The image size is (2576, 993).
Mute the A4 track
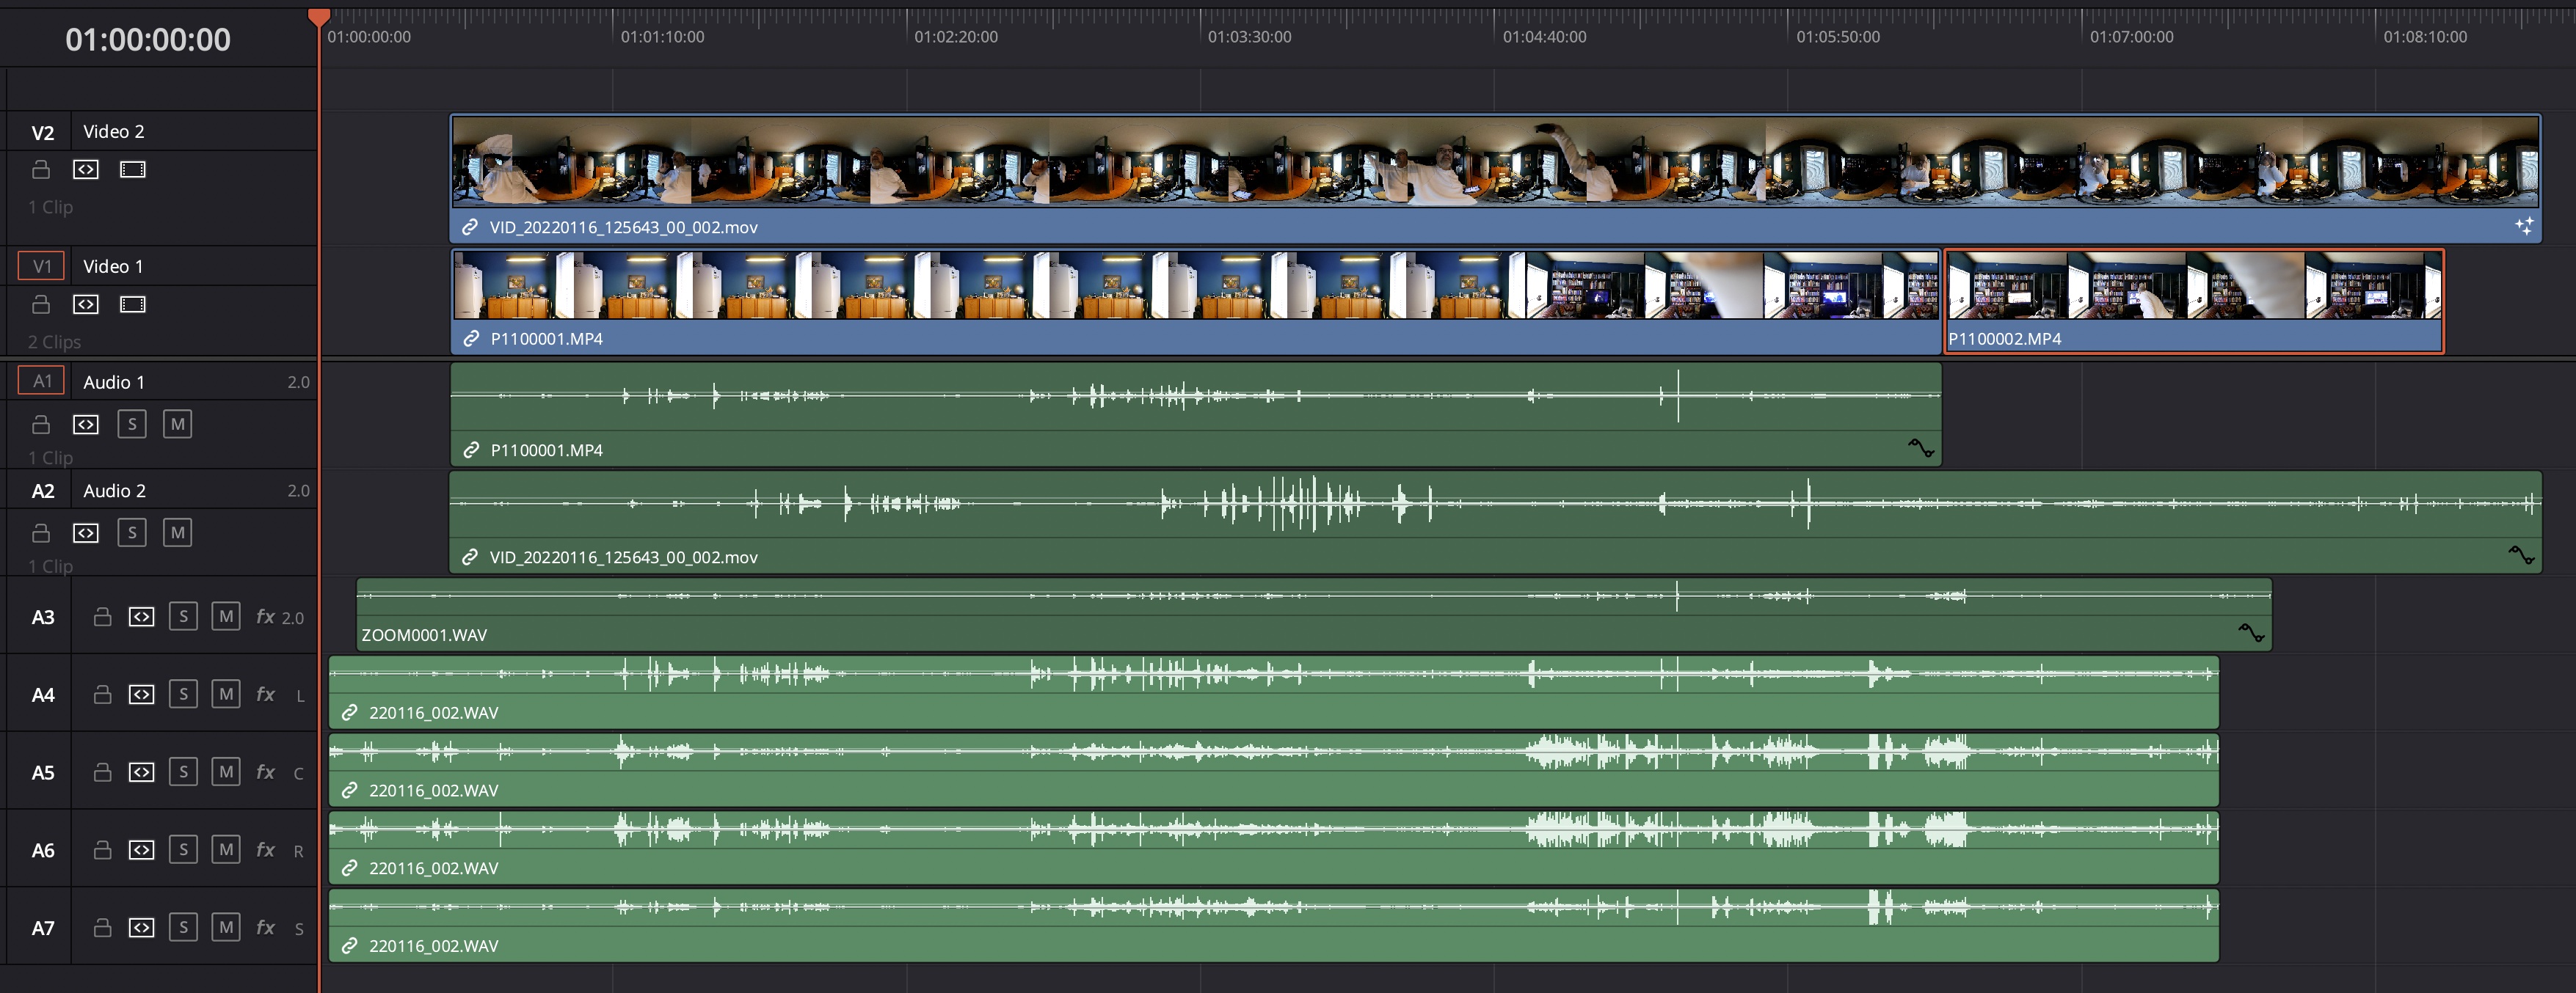pyautogui.click(x=226, y=695)
